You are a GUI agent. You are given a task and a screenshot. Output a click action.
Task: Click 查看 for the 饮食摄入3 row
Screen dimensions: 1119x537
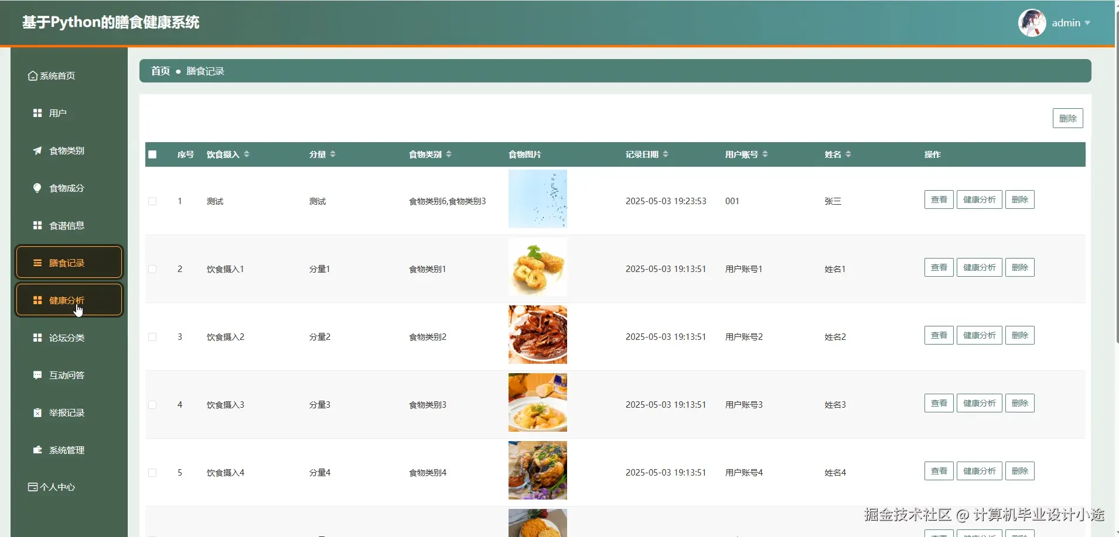pos(939,403)
